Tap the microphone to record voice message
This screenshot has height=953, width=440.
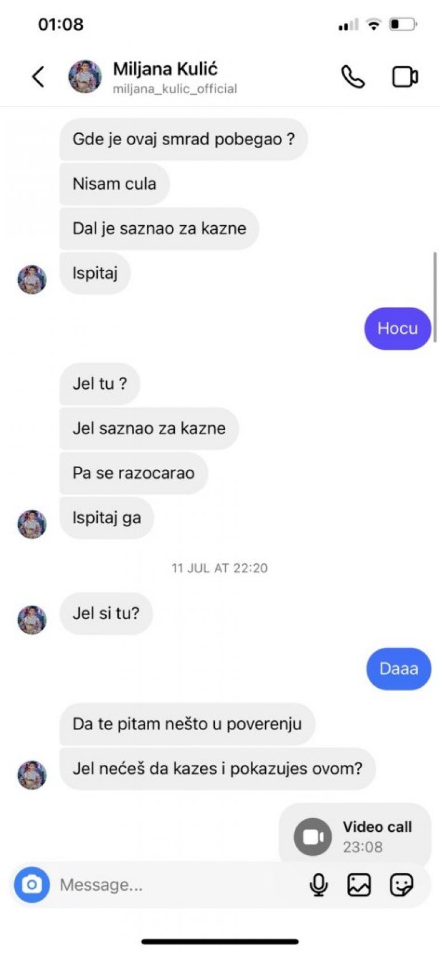pyautogui.click(x=318, y=885)
